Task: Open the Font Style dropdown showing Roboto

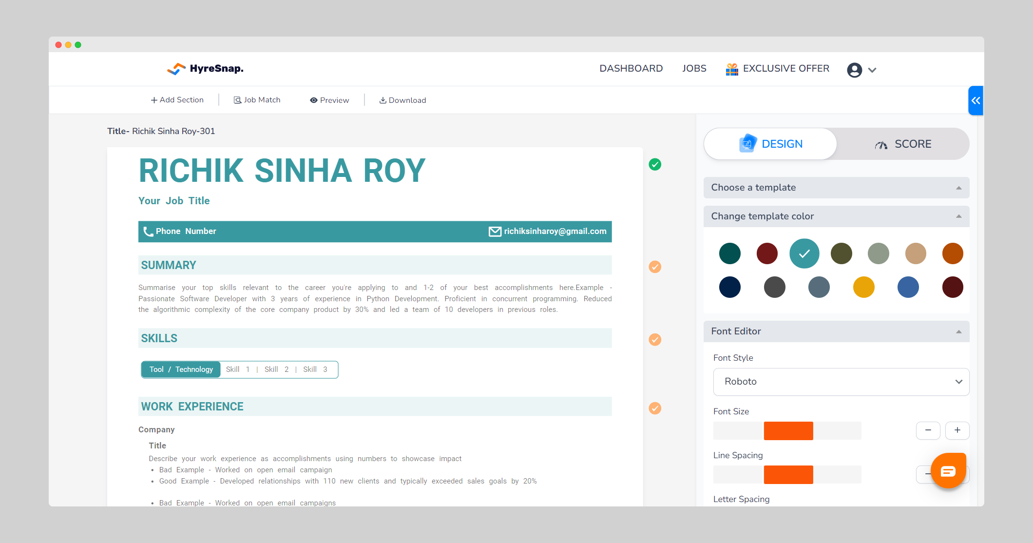Action: [x=841, y=382]
